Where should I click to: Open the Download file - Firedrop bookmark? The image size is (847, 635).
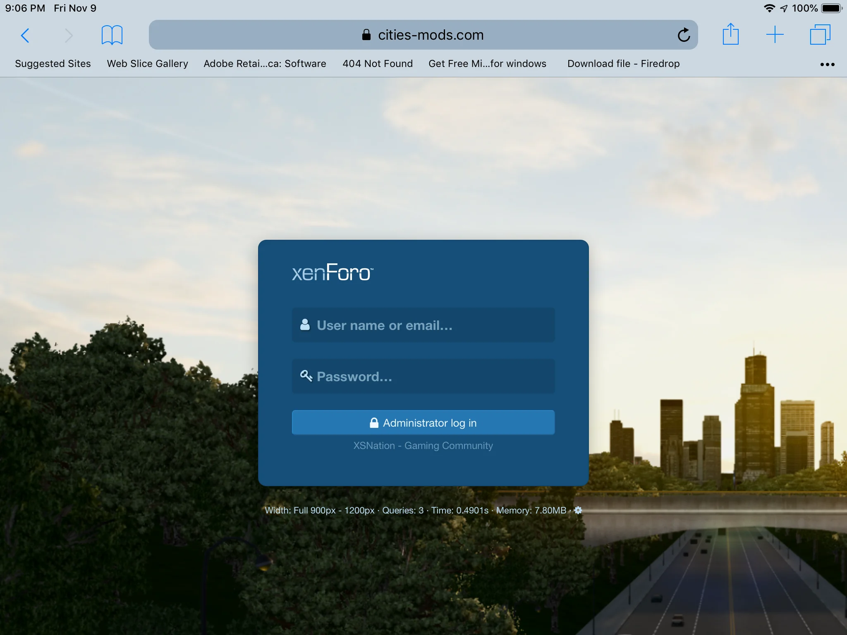pos(624,64)
